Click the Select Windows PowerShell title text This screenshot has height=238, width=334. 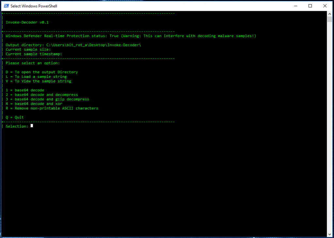(x=34, y=6)
